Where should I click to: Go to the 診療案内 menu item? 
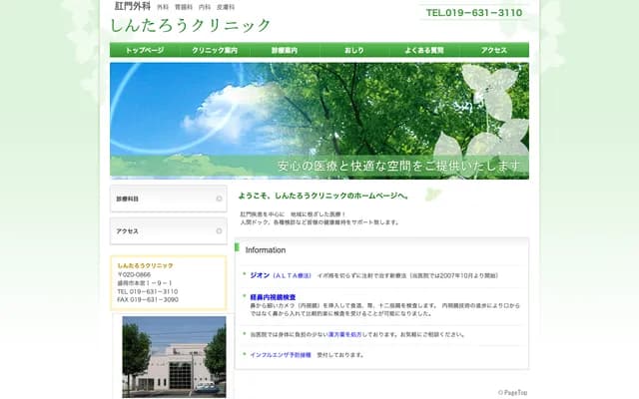[285, 50]
